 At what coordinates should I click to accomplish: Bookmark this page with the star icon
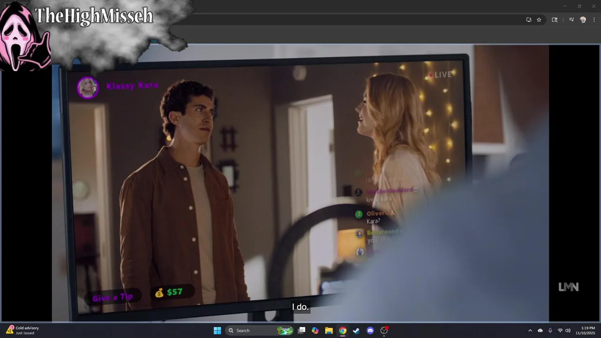pyautogui.click(x=539, y=20)
